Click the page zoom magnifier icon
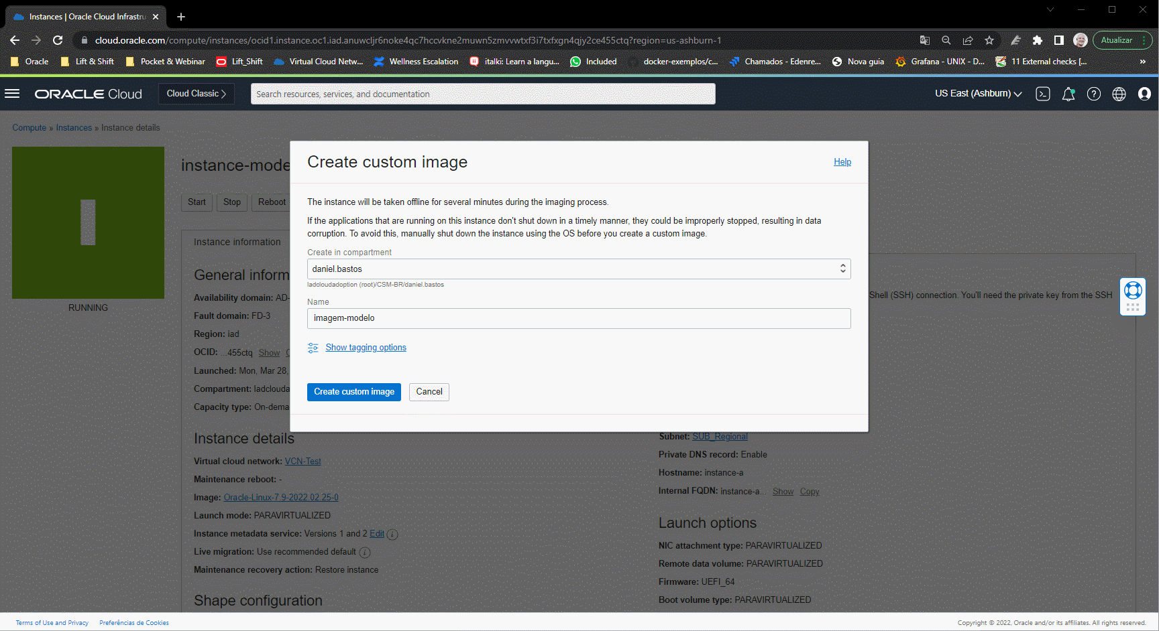 click(x=946, y=40)
